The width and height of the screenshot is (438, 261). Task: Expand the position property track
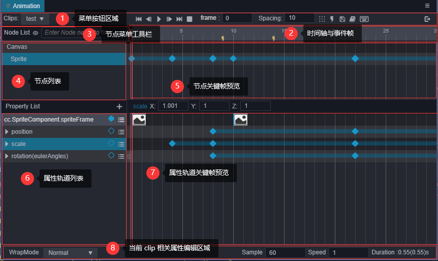pyautogui.click(x=7, y=132)
